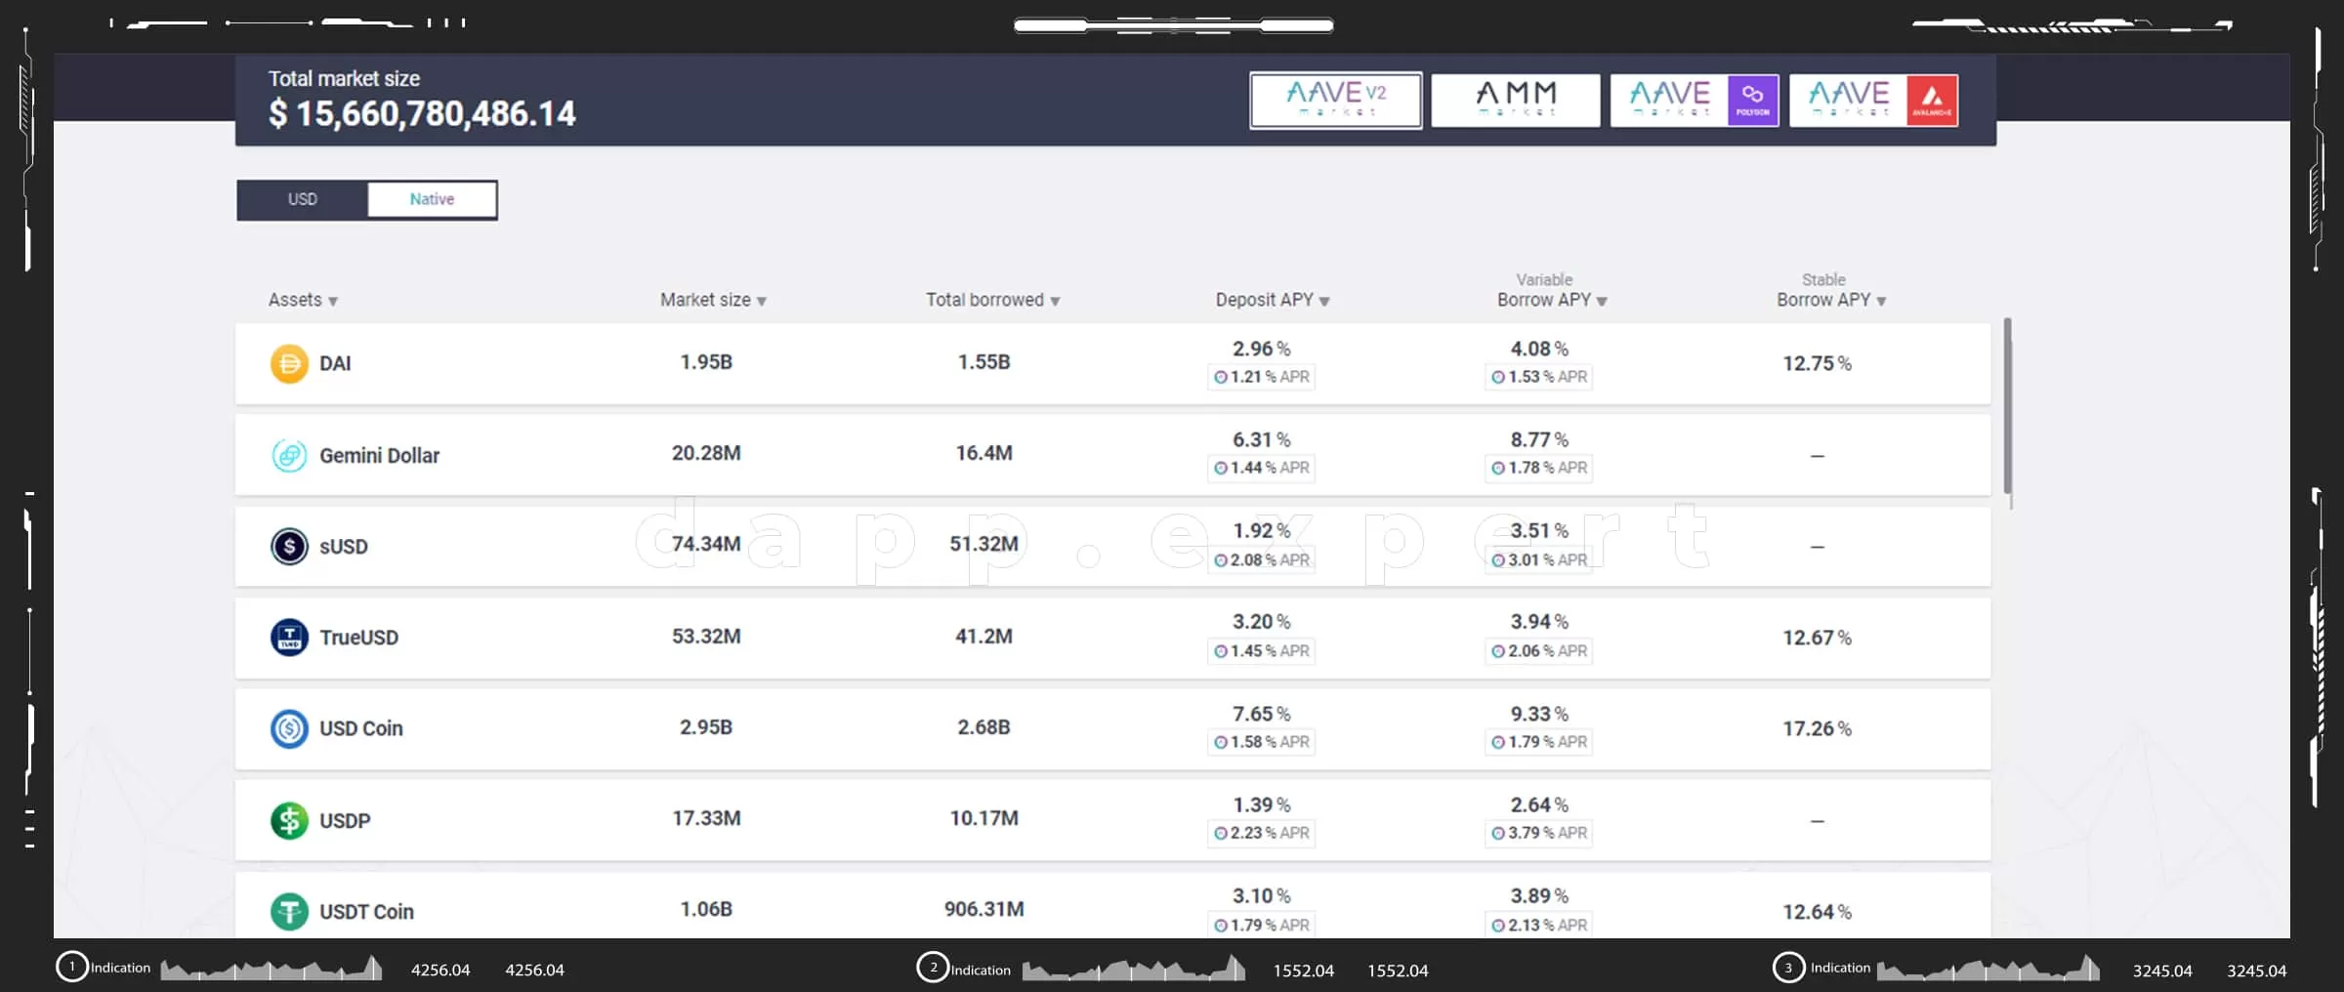Select the Aave Avalanche market tab

tap(1873, 100)
